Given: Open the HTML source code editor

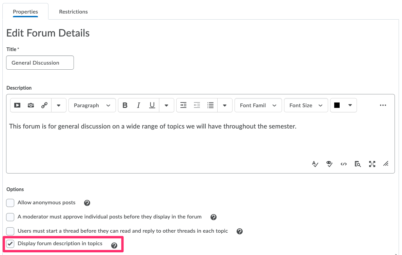Looking at the screenshot, I should [344, 164].
